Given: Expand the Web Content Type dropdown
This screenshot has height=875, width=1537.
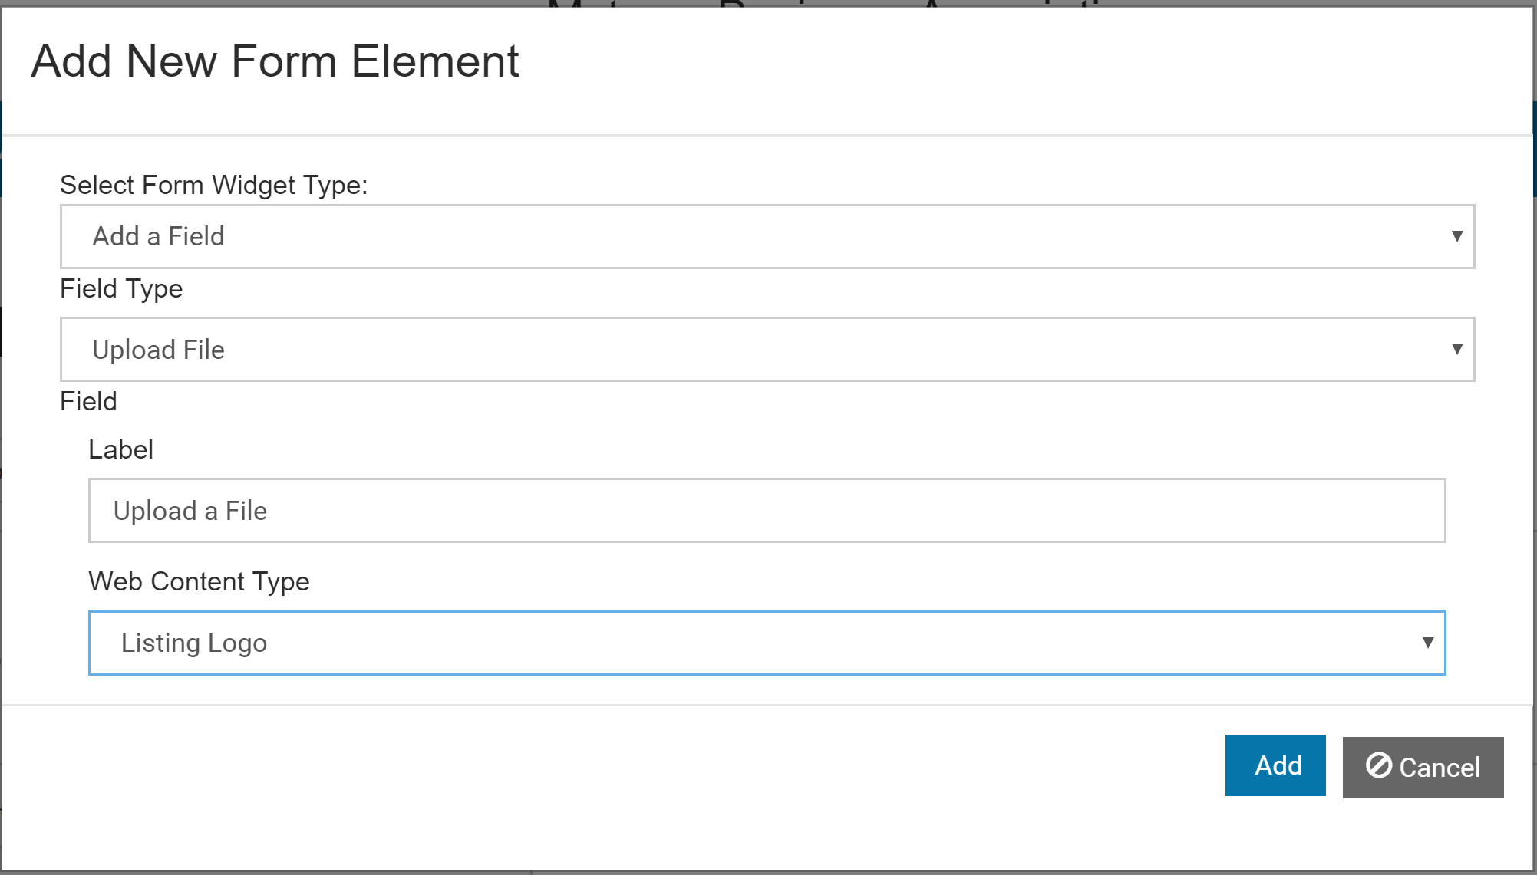Looking at the screenshot, I should click(767, 643).
